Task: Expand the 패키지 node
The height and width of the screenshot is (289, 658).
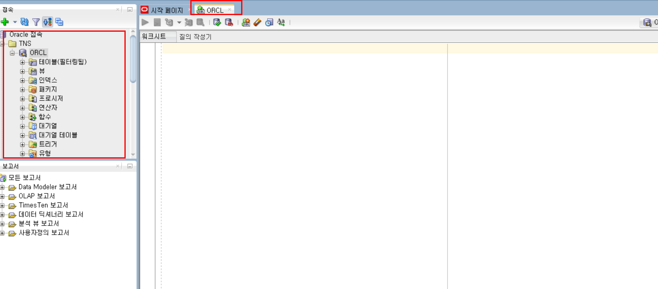Action: click(x=22, y=89)
